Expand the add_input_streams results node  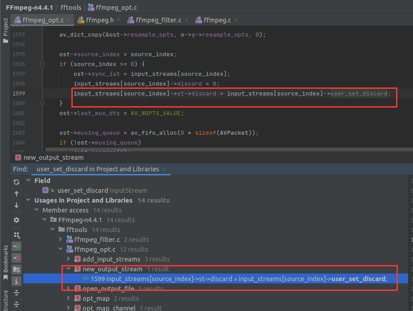68,259
